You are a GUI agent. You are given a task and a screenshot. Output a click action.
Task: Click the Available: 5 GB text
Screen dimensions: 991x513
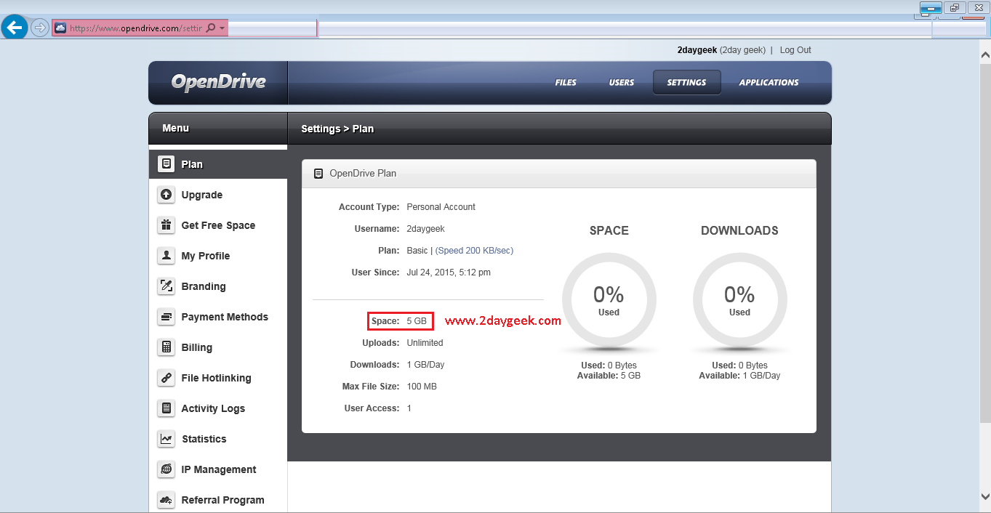click(x=609, y=376)
